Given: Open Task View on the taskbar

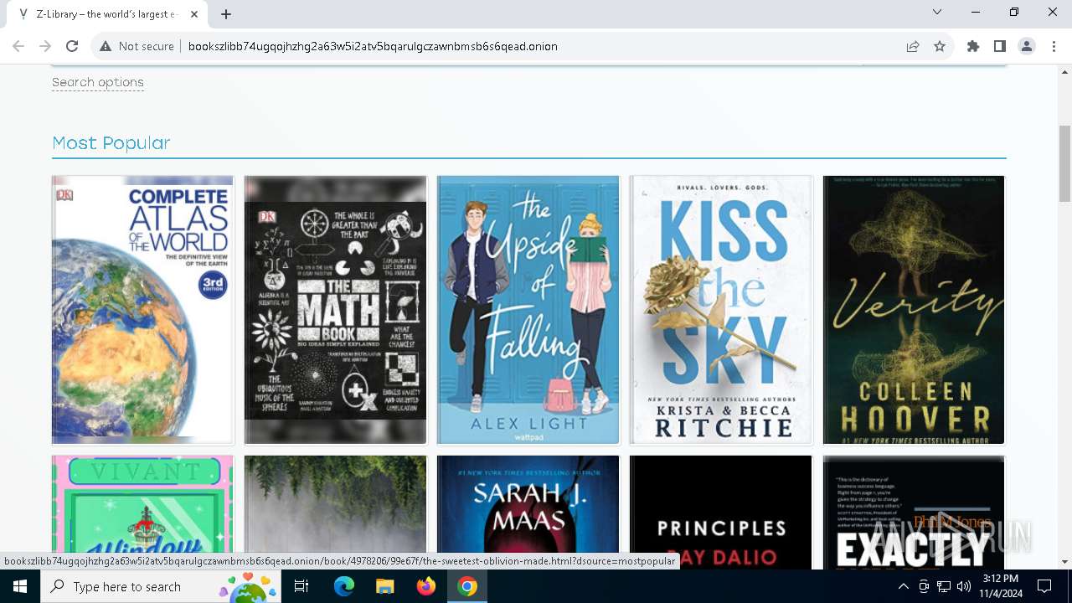Looking at the screenshot, I should pos(301,586).
